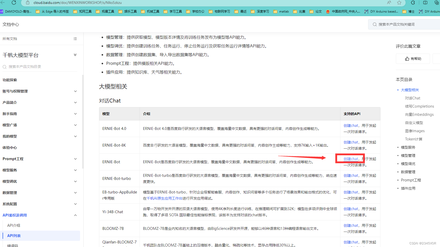The width and height of the screenshot is (440, 247).
Task: Expand the 账号与权限管理 sidebar section
Action: click(x=75, y=91)
